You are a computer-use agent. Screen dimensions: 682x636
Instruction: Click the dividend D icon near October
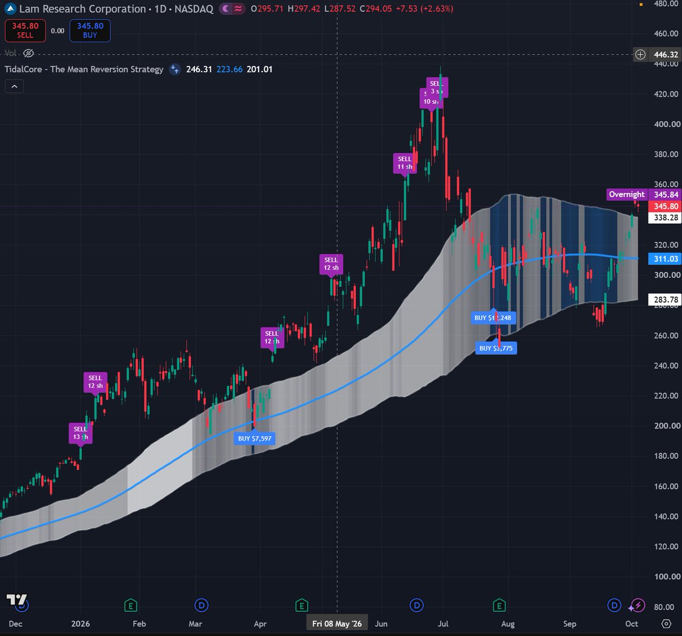(x=614, y=605)
